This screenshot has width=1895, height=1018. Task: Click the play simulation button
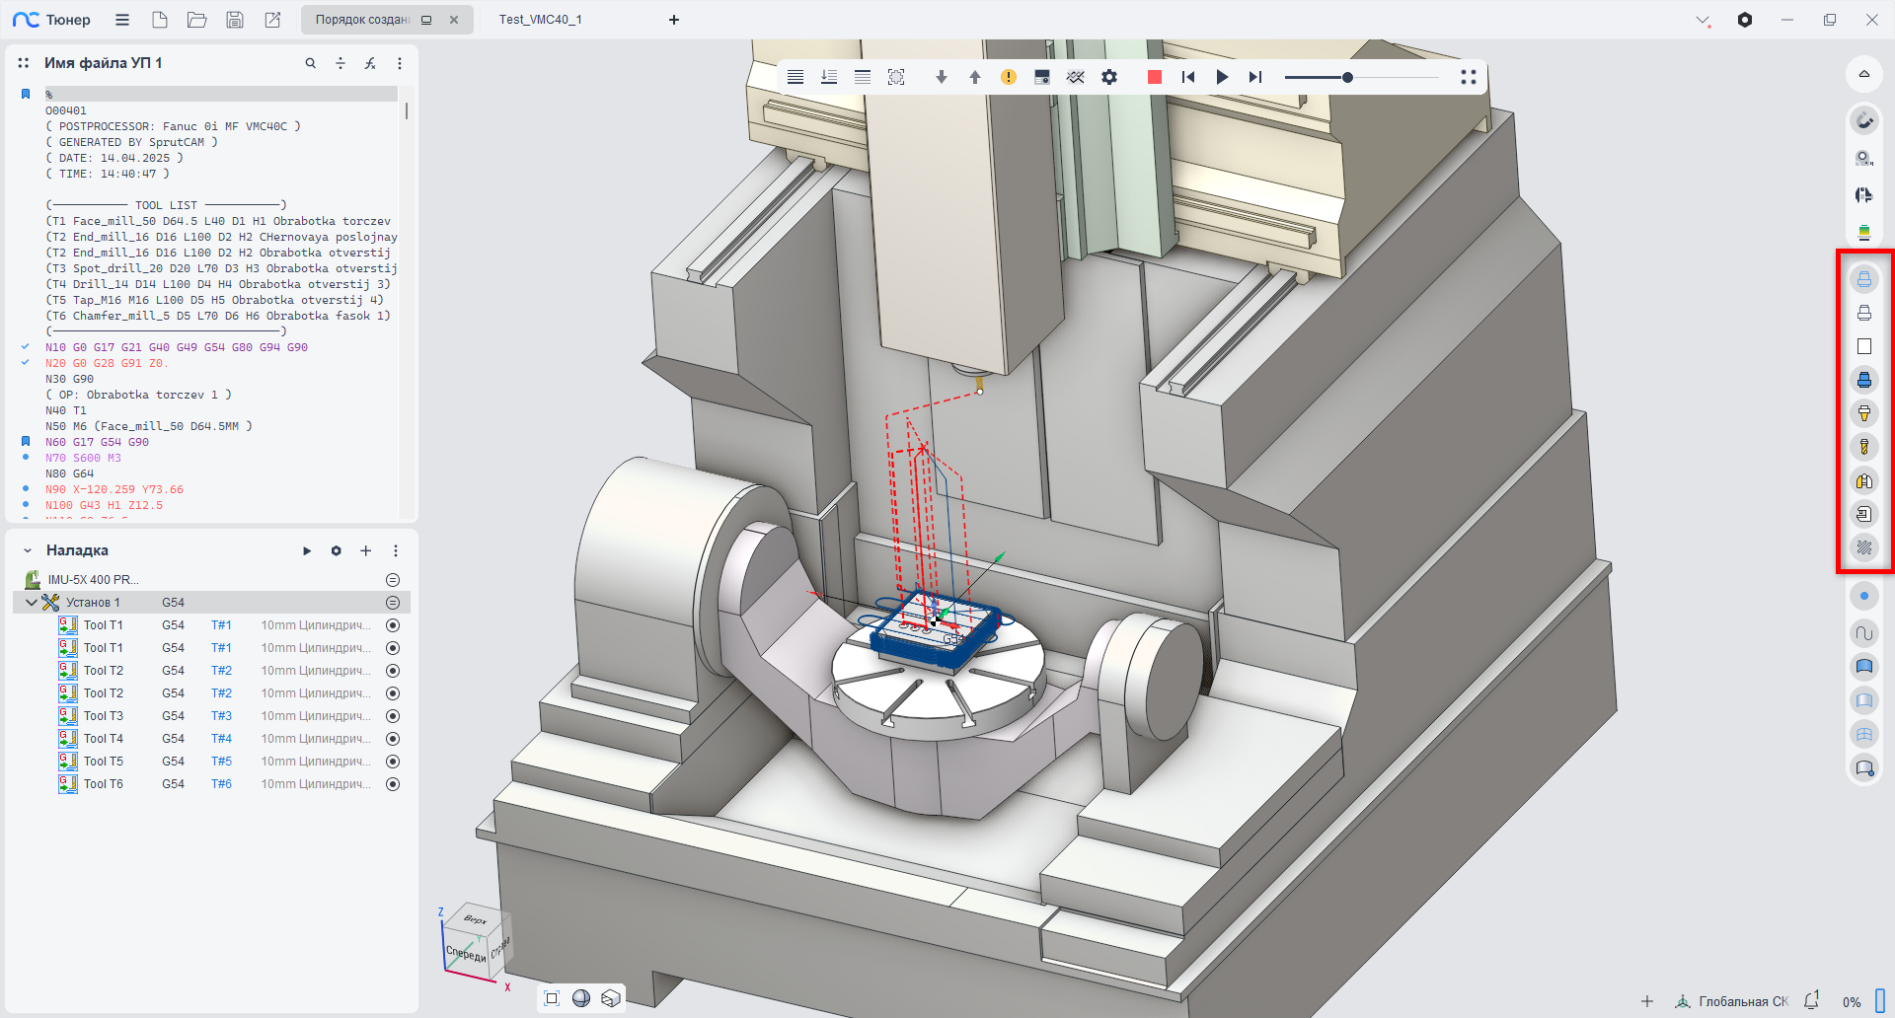click(1222, 77)
